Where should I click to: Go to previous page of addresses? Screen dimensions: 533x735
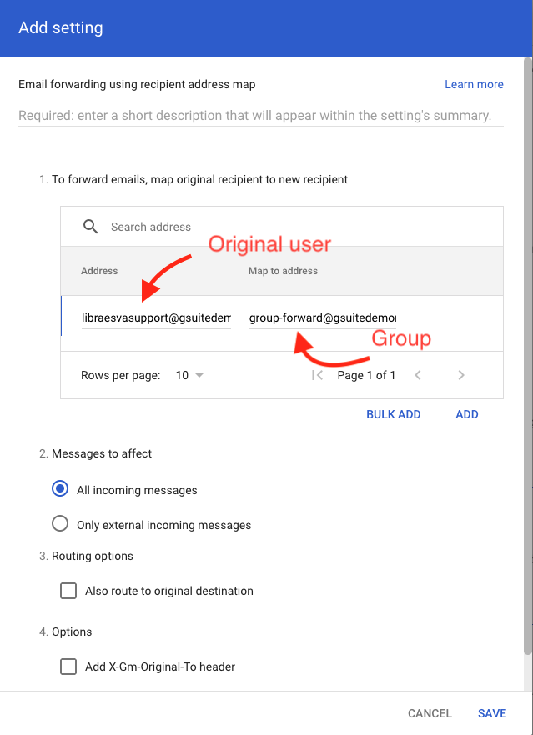click(418, 375)
